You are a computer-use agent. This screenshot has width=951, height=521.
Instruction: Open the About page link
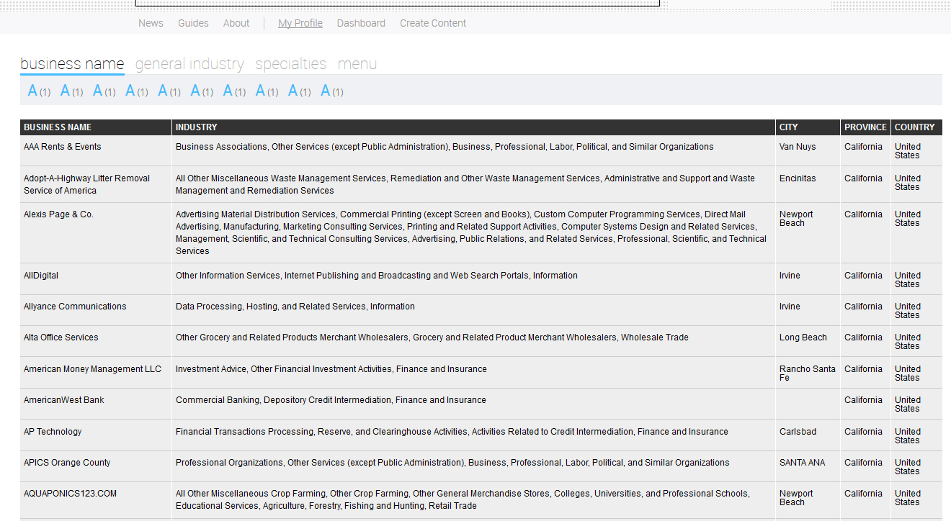coord(236,23)
